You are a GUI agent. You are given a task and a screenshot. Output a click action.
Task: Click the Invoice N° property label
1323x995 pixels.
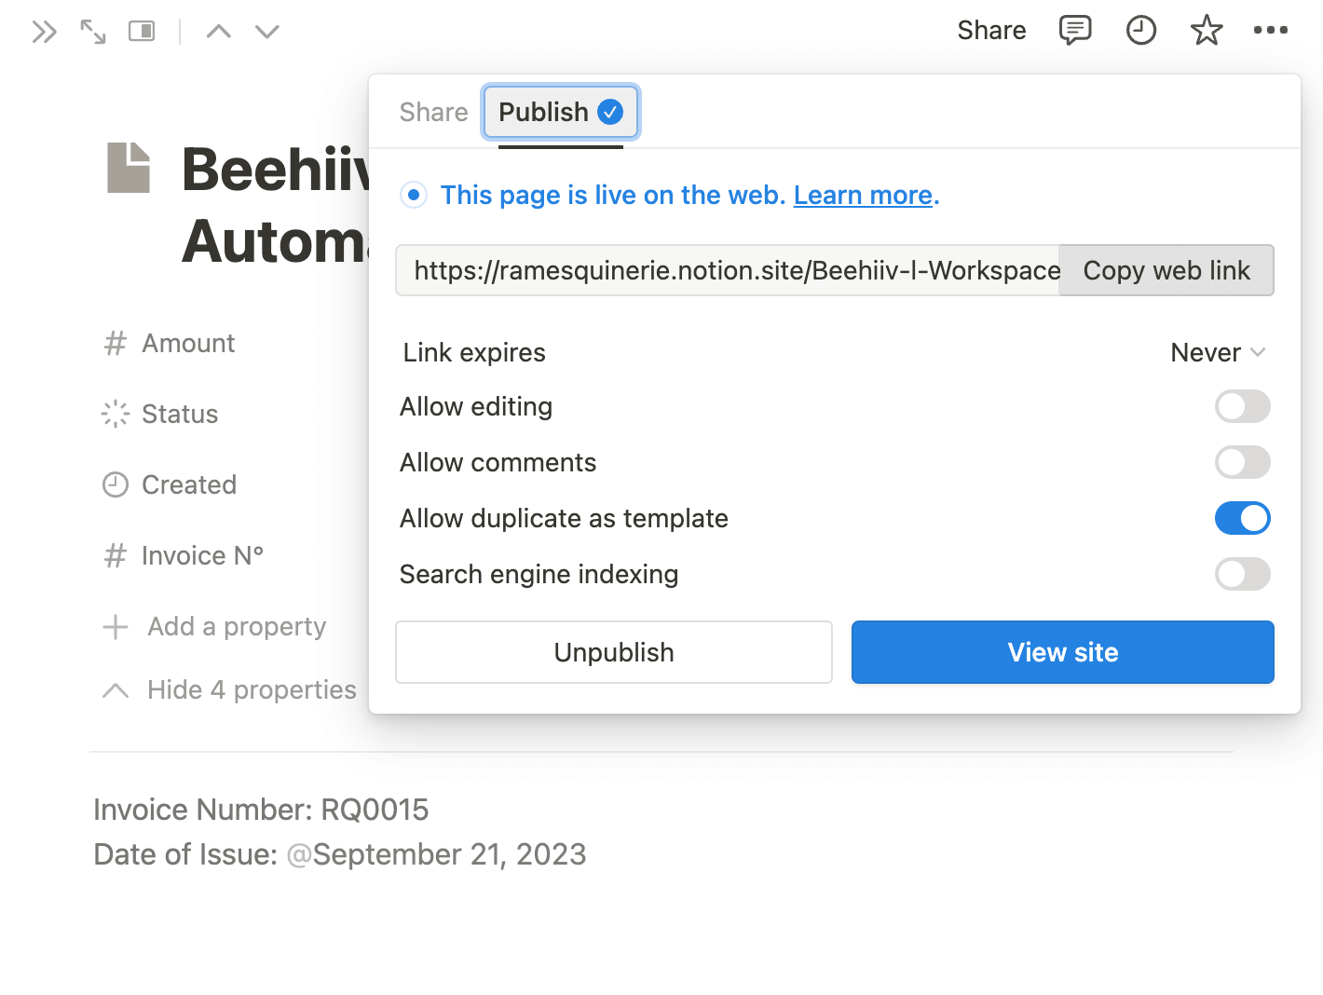click(202, 555)
